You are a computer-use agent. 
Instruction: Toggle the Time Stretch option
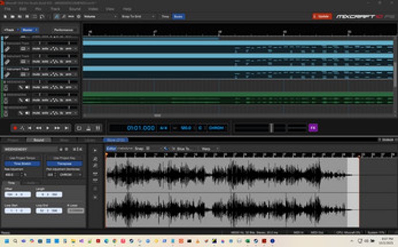pos(22,164)
